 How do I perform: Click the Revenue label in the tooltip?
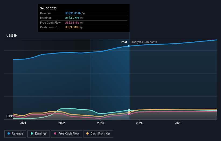coord(46,13)
